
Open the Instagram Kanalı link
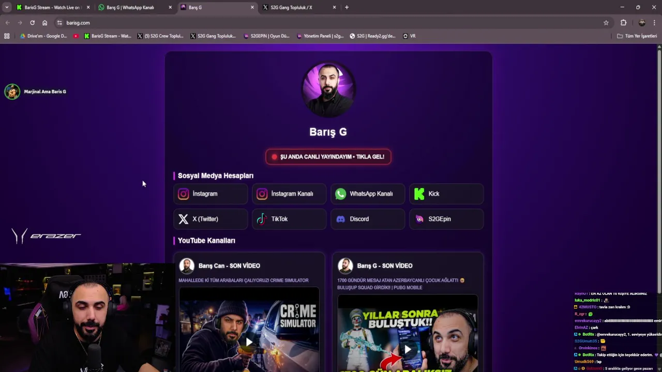coord(289,194)
